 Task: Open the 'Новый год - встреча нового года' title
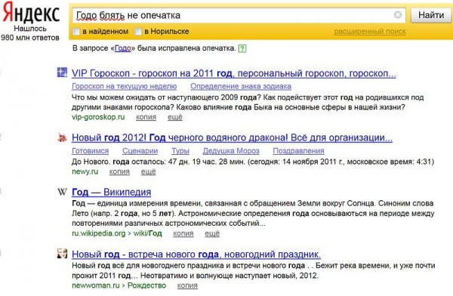pyautogui.click(x=196, y=254)
